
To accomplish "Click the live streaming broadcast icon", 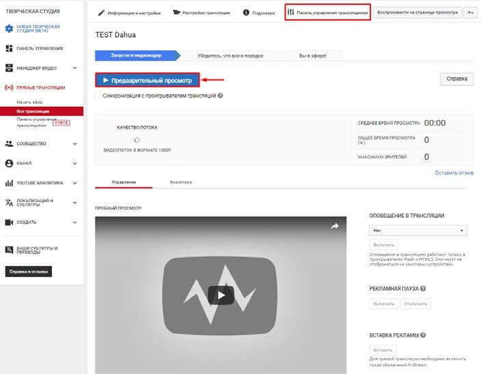I will pos(9,87).
